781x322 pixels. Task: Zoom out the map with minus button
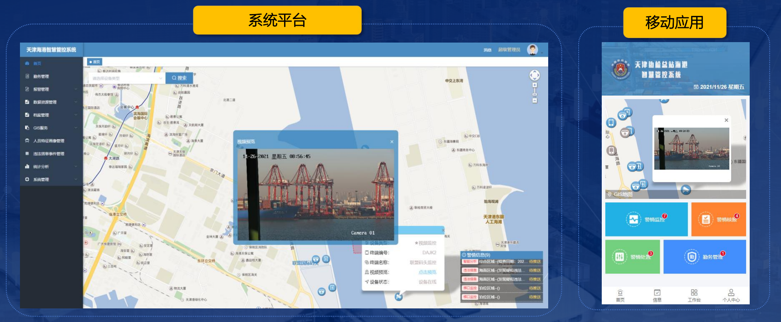535,101
